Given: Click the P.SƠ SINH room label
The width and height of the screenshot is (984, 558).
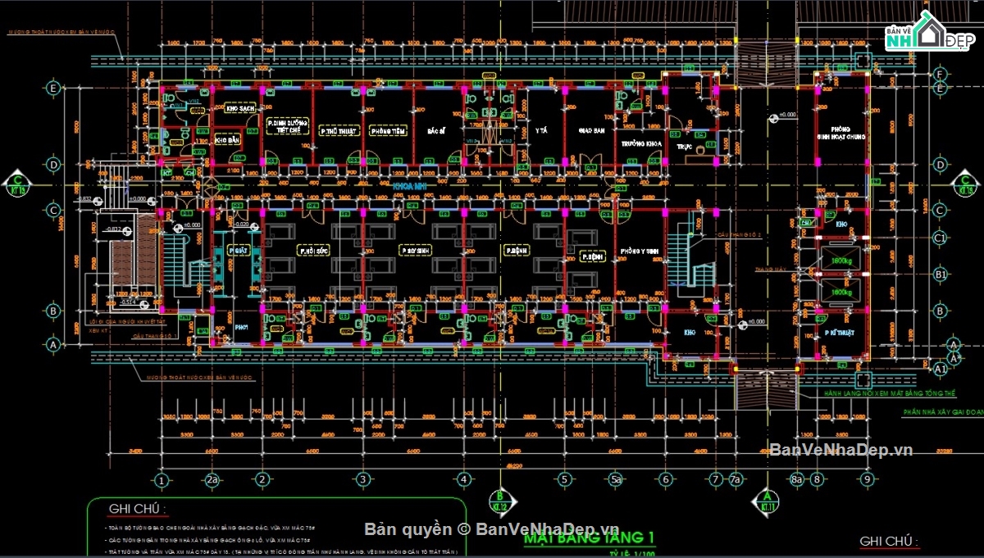Looking at the screenshot, I should point(414,250).
